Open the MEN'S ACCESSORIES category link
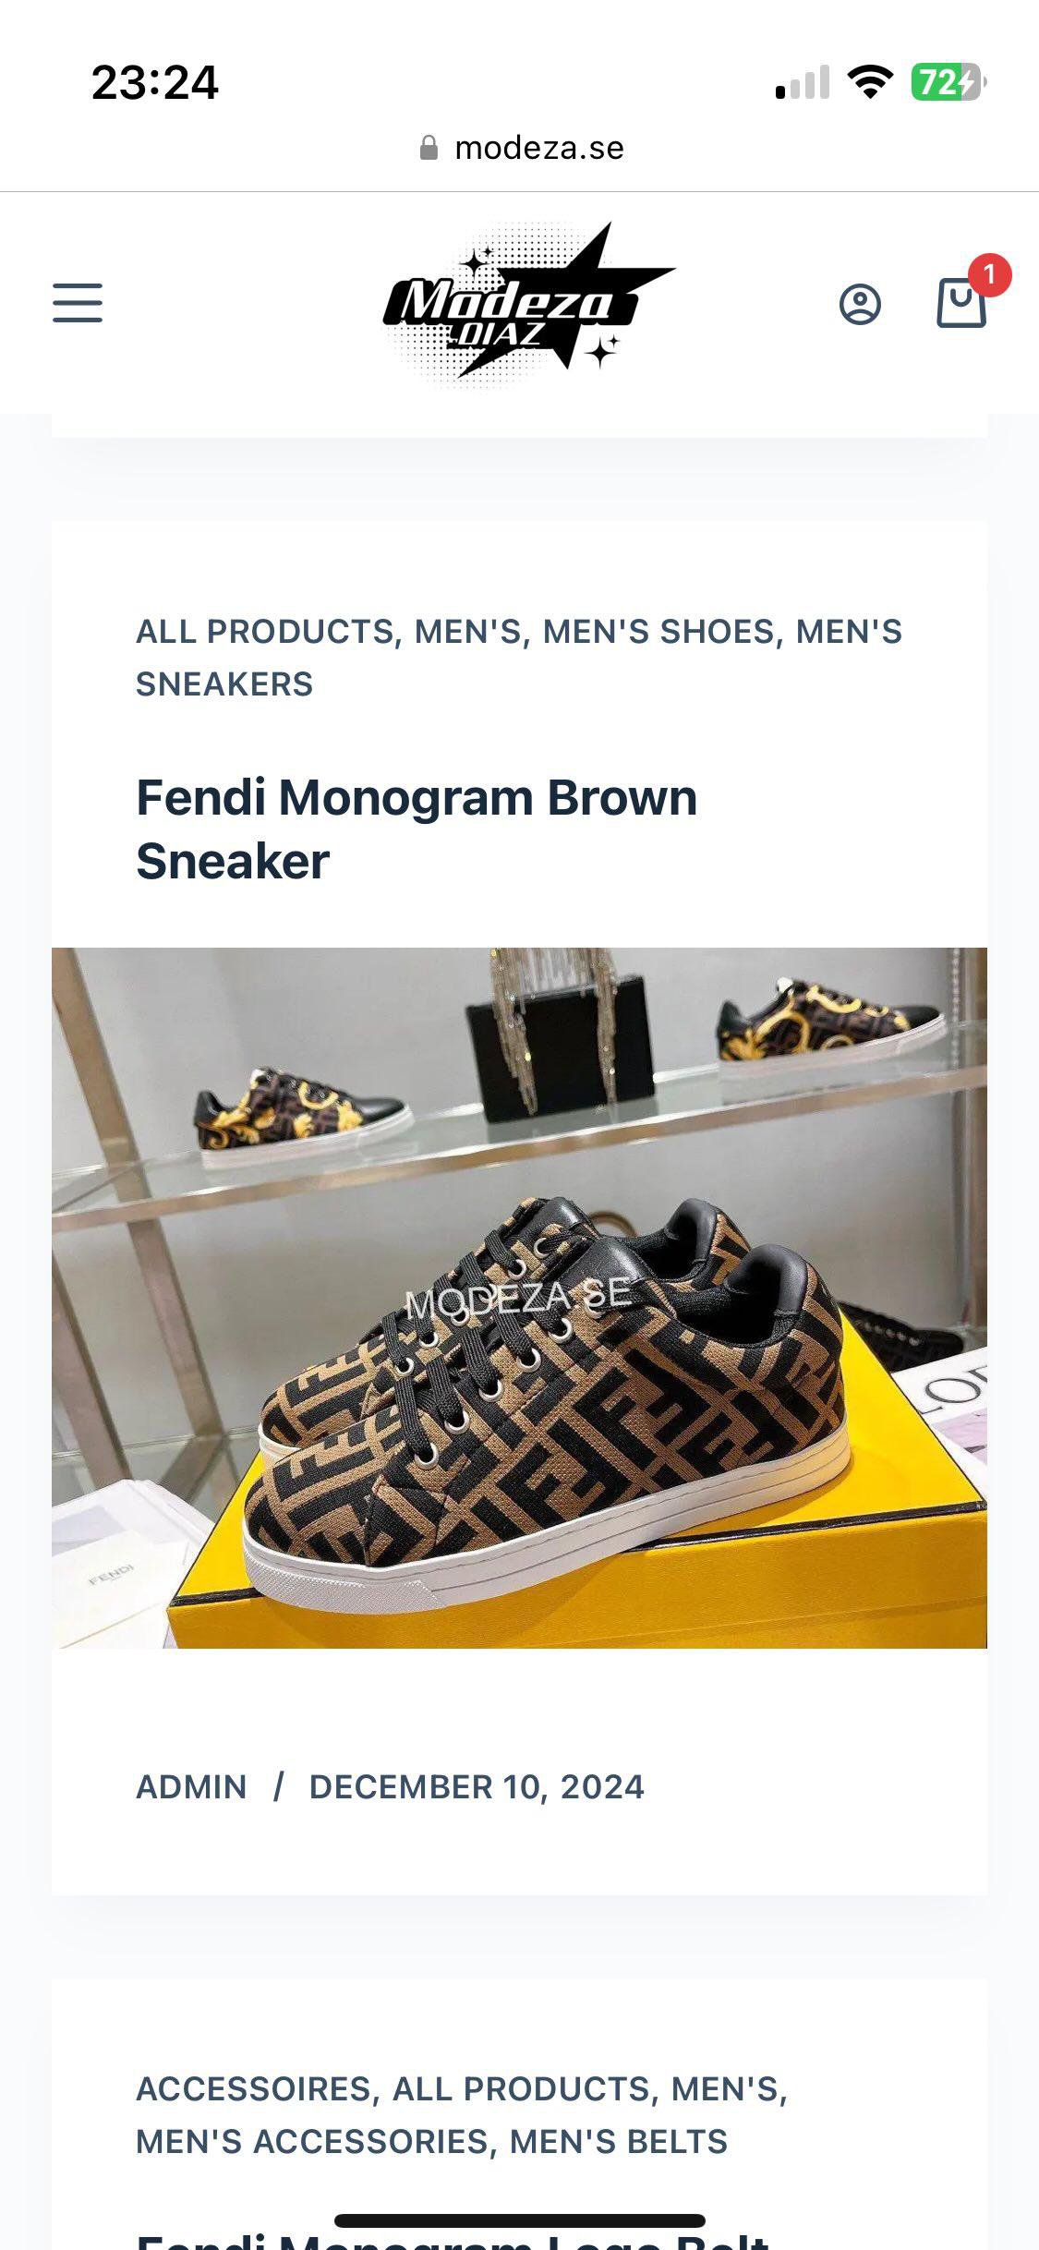 [311, 2142]
